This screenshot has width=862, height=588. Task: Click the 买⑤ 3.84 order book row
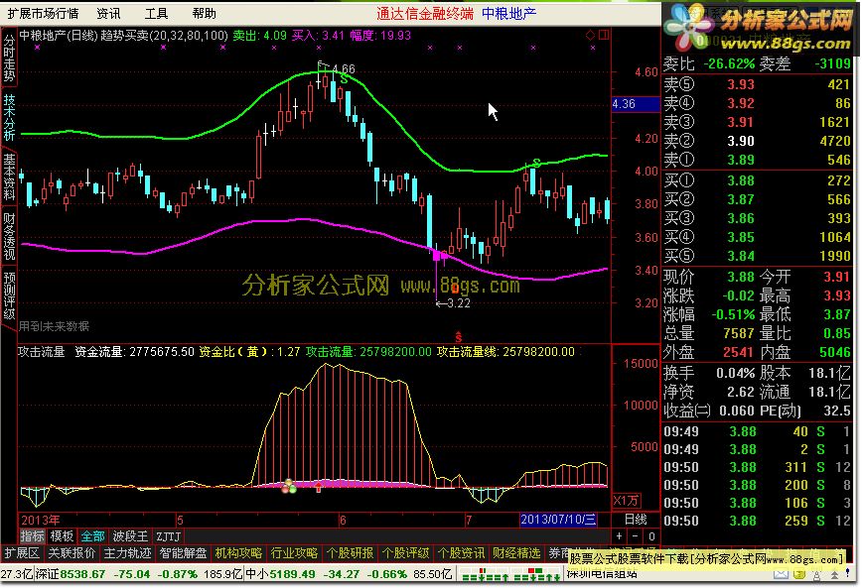tap(757, 256)
